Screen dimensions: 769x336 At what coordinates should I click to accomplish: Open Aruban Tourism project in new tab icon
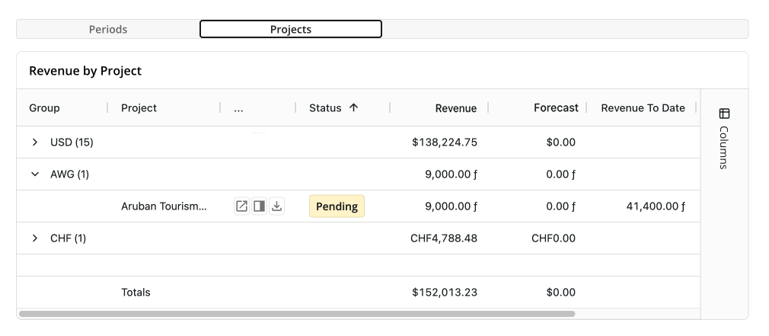pyautogui.click(x=242, y=206)
